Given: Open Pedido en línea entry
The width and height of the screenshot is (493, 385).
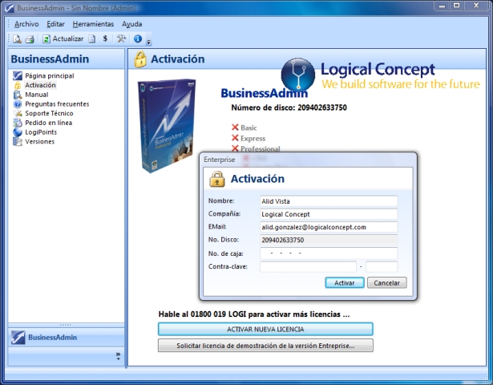Looking at the screenshot, I should click(x=48, y=123).
